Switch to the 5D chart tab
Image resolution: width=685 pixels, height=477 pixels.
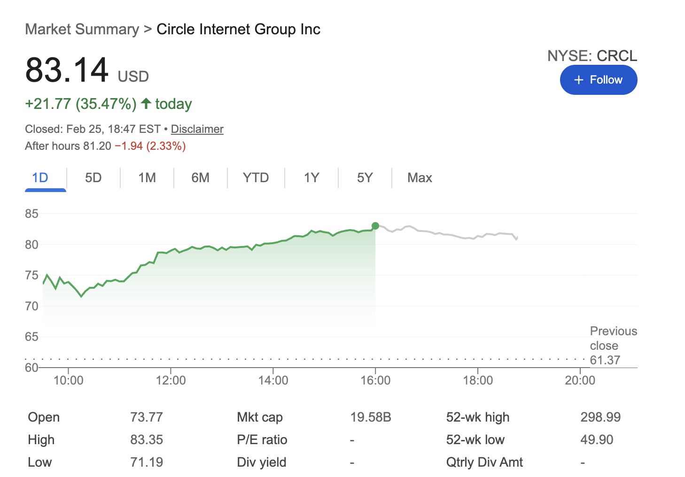click(93, 178)
